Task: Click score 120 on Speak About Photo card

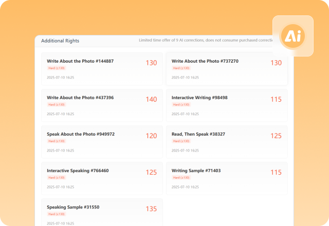Action: 151,136
